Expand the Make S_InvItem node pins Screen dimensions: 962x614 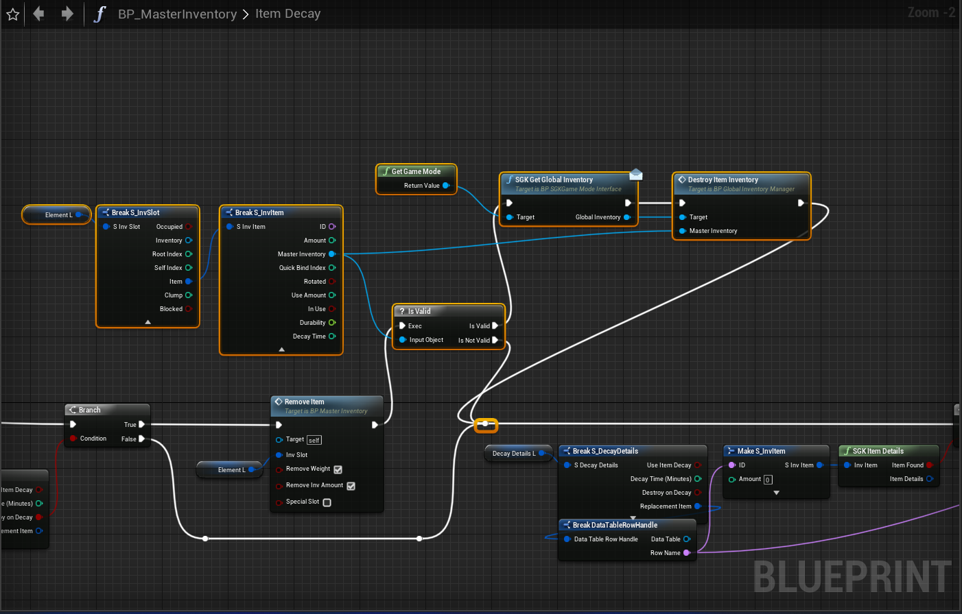[x=776, y=493]
